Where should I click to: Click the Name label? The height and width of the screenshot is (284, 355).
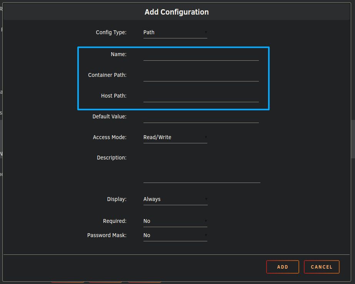tap(118, 54)
